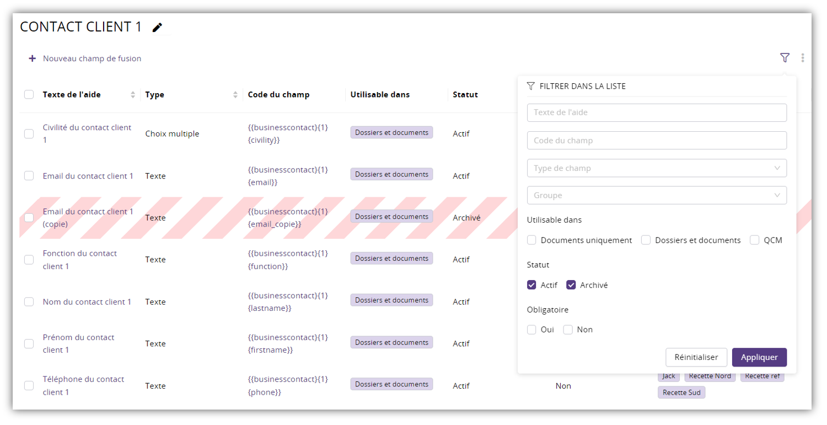
Task: Check the Documents uniquement filter
Action: click(531, 240)
